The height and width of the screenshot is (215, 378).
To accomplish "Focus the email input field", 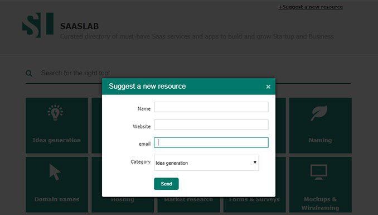I will tap(211, 142).
